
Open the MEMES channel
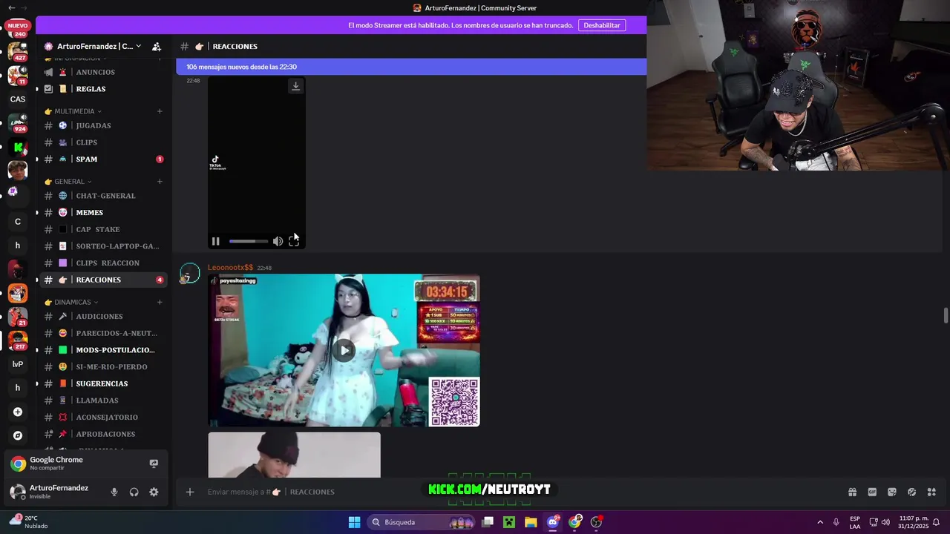point(102,213)
